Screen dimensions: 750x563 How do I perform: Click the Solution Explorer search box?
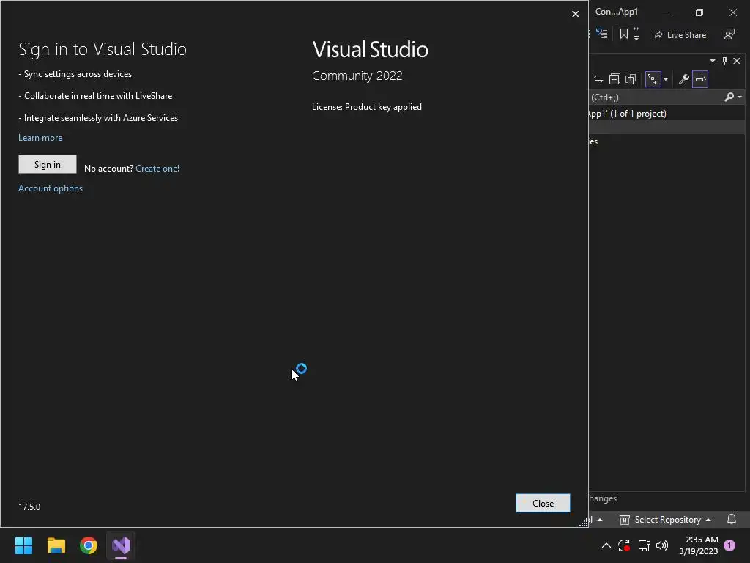tap(656, 97)
